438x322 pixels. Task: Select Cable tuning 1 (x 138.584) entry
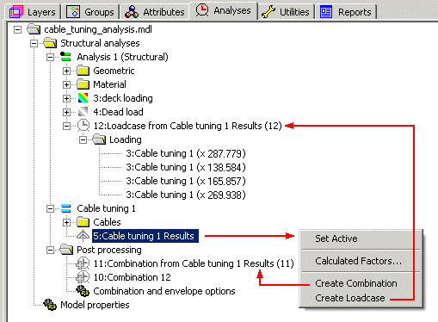click(186, 167)
